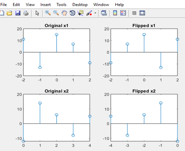The height and width of the screenshot is (151, 185).
Task: Select the stem marker at -1 in Original x1
Action: point(40,67)
